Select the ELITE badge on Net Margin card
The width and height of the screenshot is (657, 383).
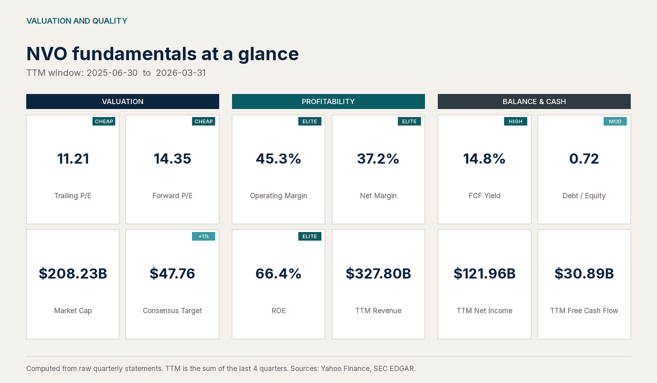pos(409,121)
